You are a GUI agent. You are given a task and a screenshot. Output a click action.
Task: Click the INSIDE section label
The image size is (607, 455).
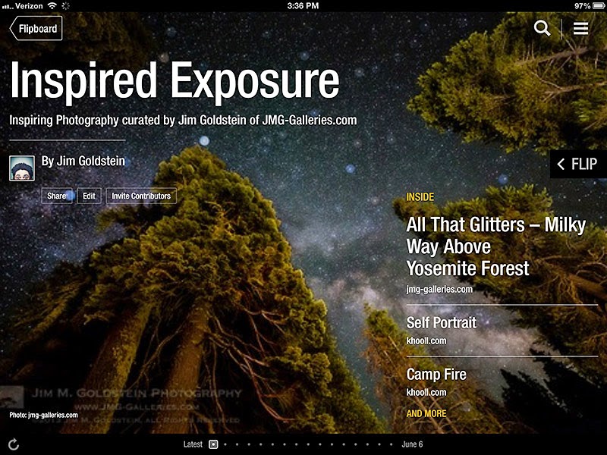[420, 197]
